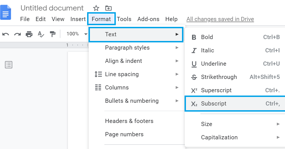
Task: Rename the Untitled document title
Action: click(x=52, y=8)
